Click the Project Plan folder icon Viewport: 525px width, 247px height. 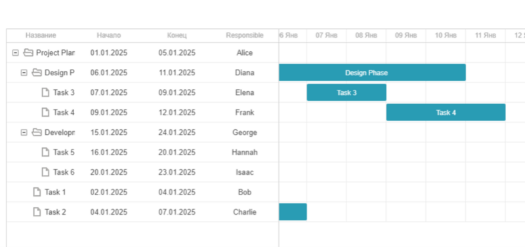click(x=28, y=52)
